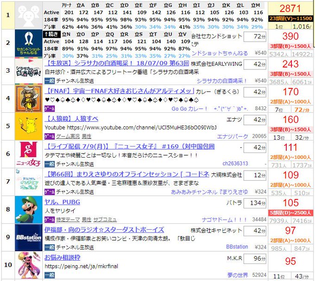
Task: Open 【FNAF】宇宙一FNAF大好きおじさん stream link
Action: (x=119, y=91)
